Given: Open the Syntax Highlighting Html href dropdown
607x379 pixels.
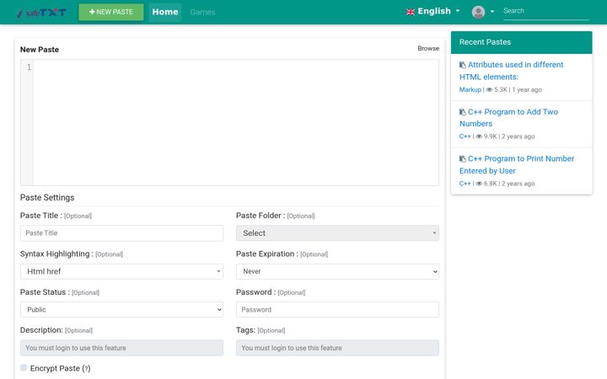Looking at the screenshot, I should point(121,271).
